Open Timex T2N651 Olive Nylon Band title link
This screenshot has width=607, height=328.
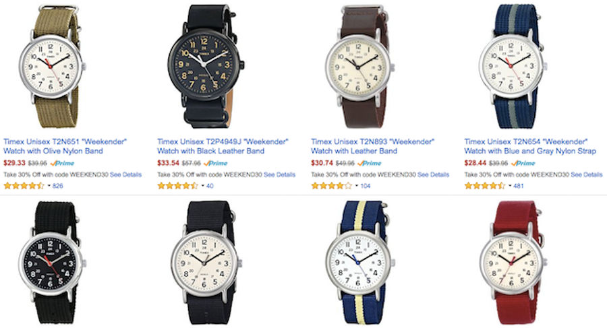coord(65,146)
